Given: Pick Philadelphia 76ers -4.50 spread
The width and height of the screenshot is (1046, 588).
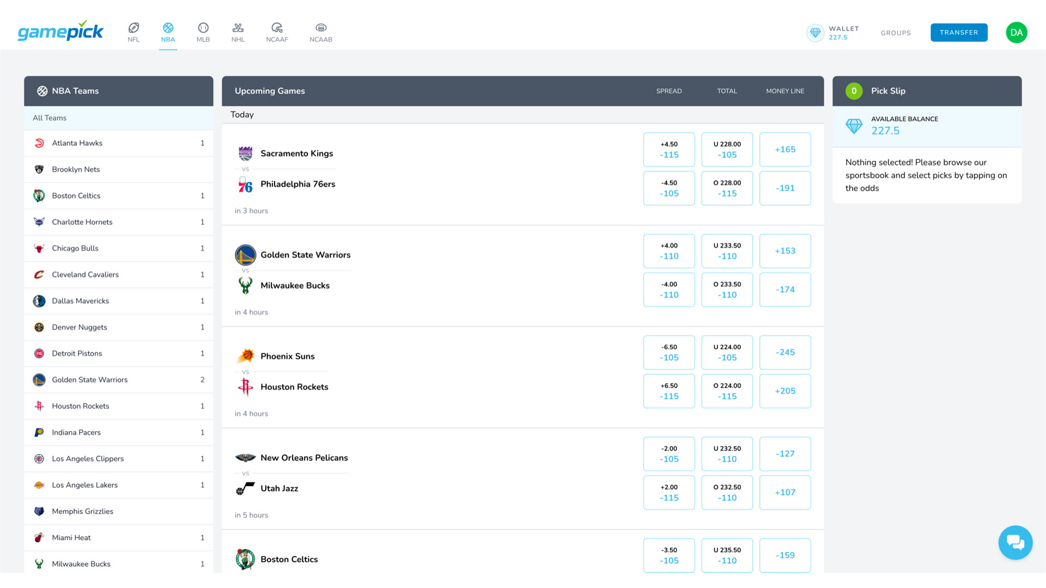Looking at the screenshot, I should point(669,188).
